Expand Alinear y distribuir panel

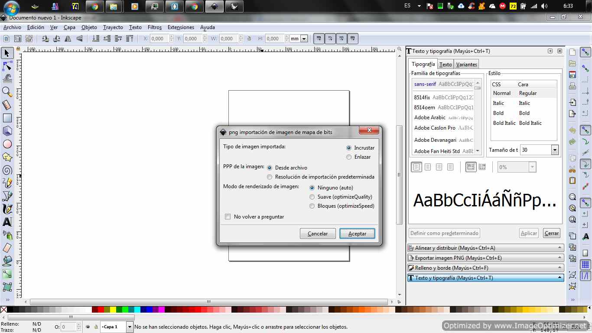(x=485, y=248)
